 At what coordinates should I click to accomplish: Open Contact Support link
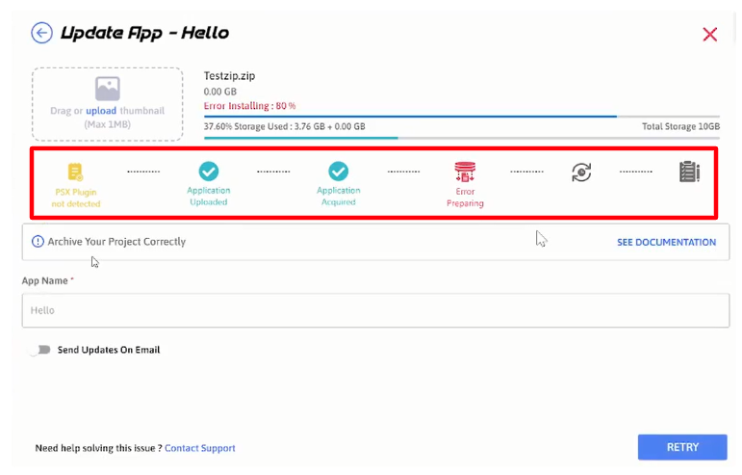point(199,448)
